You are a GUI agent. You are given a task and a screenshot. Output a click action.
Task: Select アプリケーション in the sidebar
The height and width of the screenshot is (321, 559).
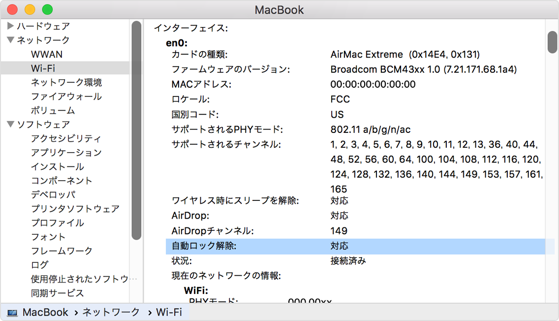(x=66, y=153)
